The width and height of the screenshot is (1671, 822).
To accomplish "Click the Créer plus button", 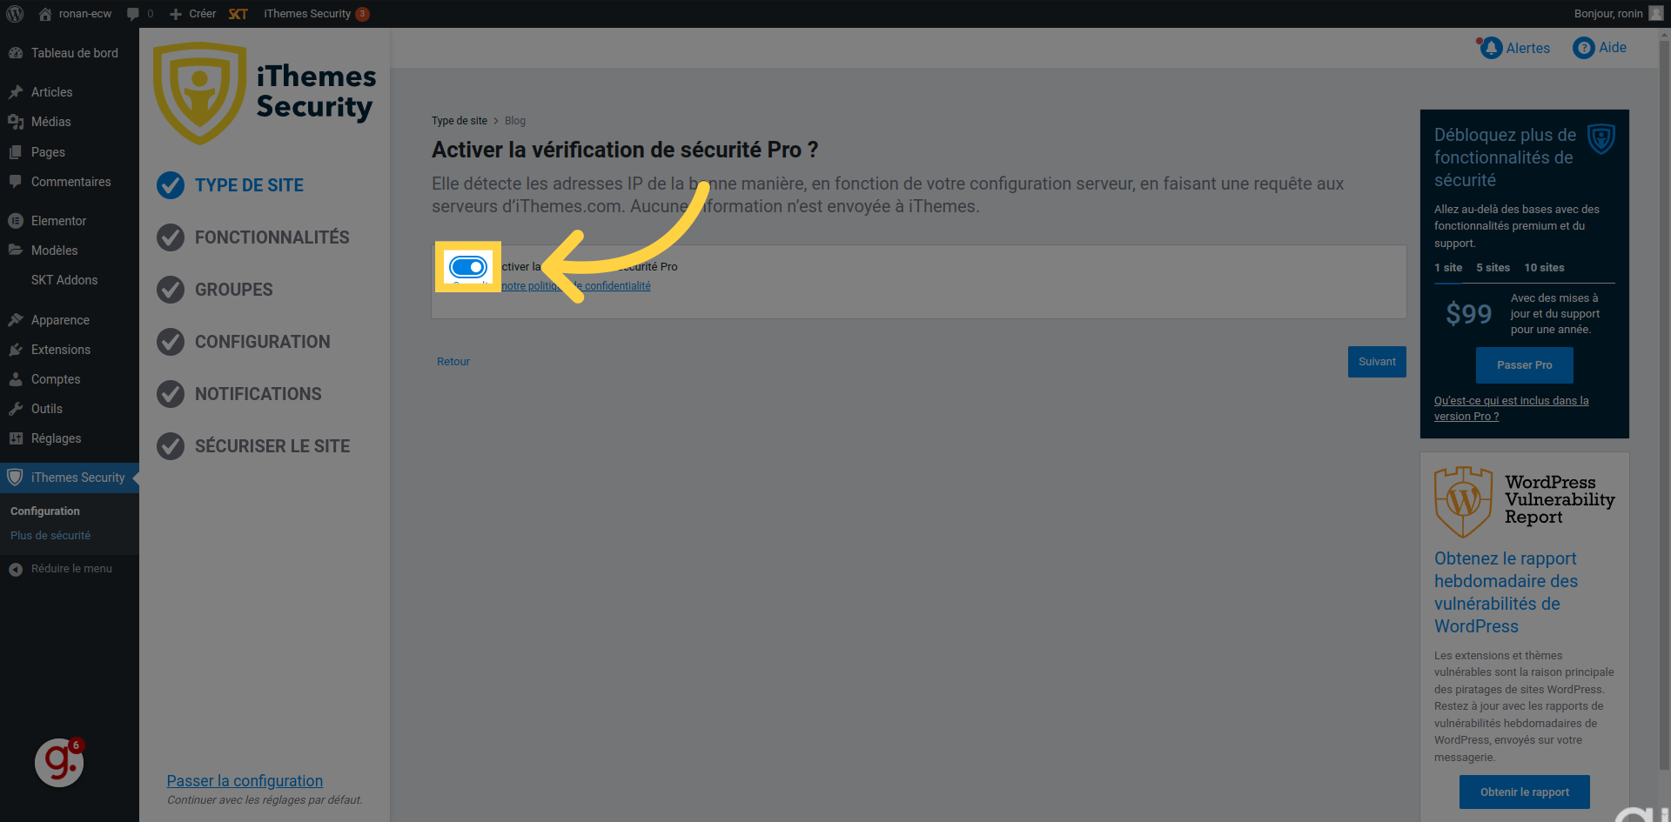I will point(192,14).
